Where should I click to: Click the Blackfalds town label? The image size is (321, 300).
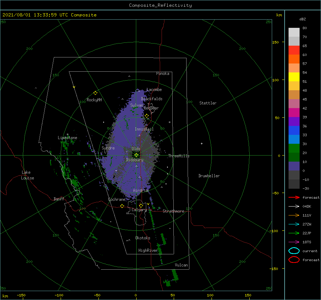click(x=152, y=99)
